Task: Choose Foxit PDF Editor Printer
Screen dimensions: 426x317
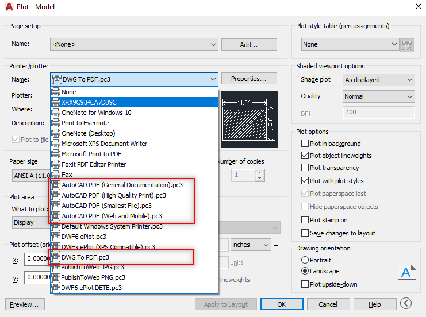Action: tap(134, 164)
